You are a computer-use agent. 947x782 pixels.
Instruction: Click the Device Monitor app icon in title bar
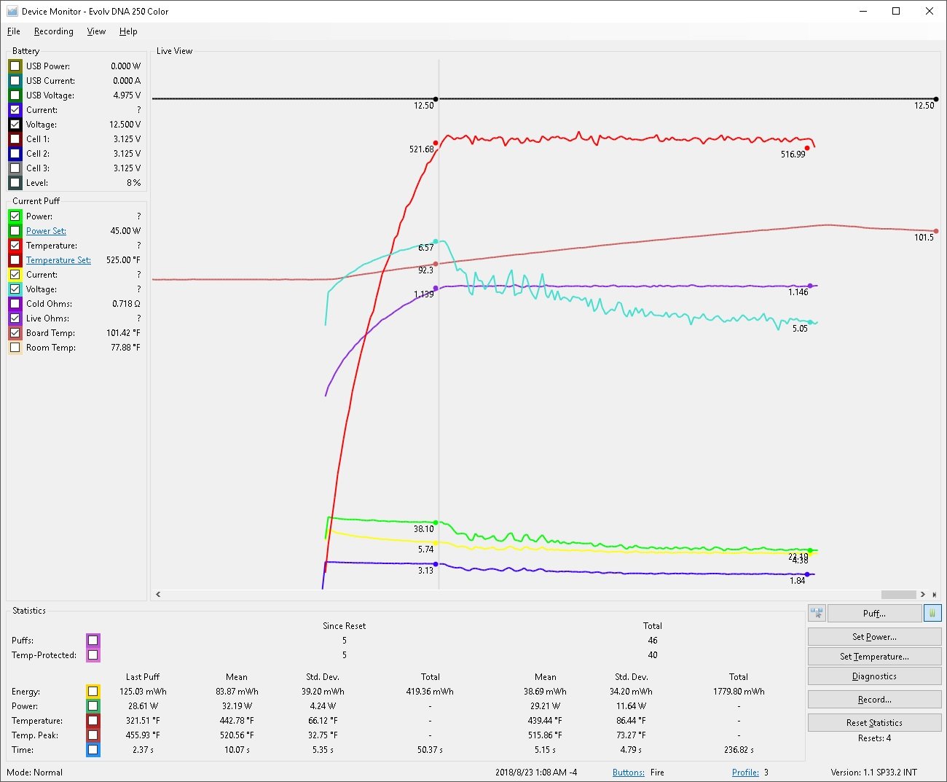coord(12,11)
